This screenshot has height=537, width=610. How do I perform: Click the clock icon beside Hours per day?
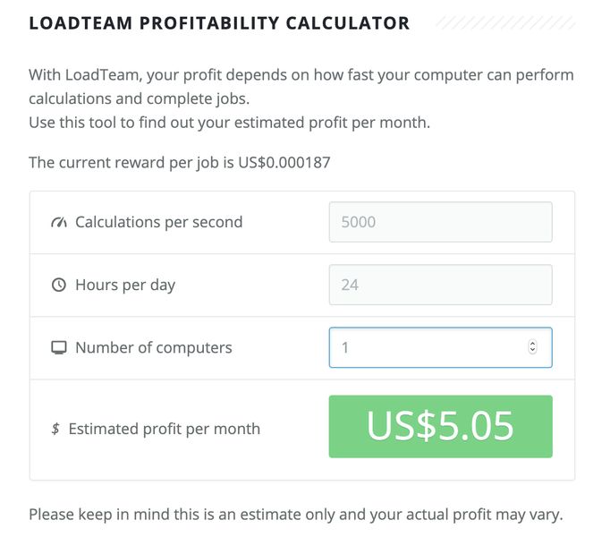click(59, 286)
